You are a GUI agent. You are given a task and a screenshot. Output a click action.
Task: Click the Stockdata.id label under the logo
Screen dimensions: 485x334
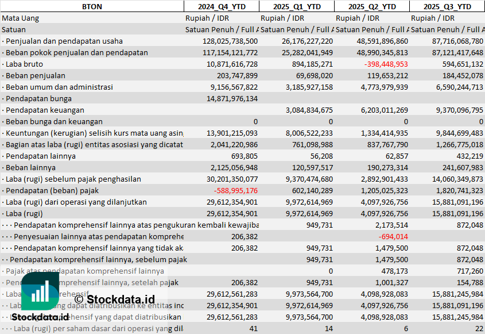40,317
